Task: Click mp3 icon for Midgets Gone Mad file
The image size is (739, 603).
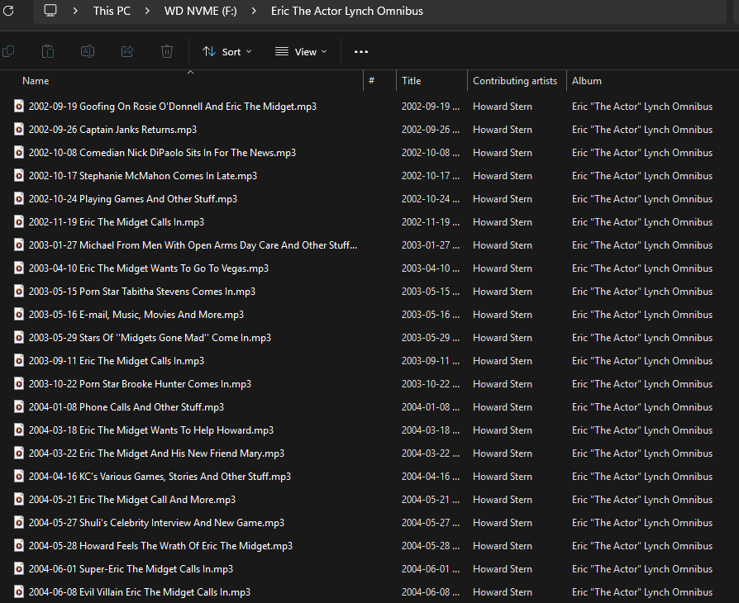Action: (x=19, y=337)
